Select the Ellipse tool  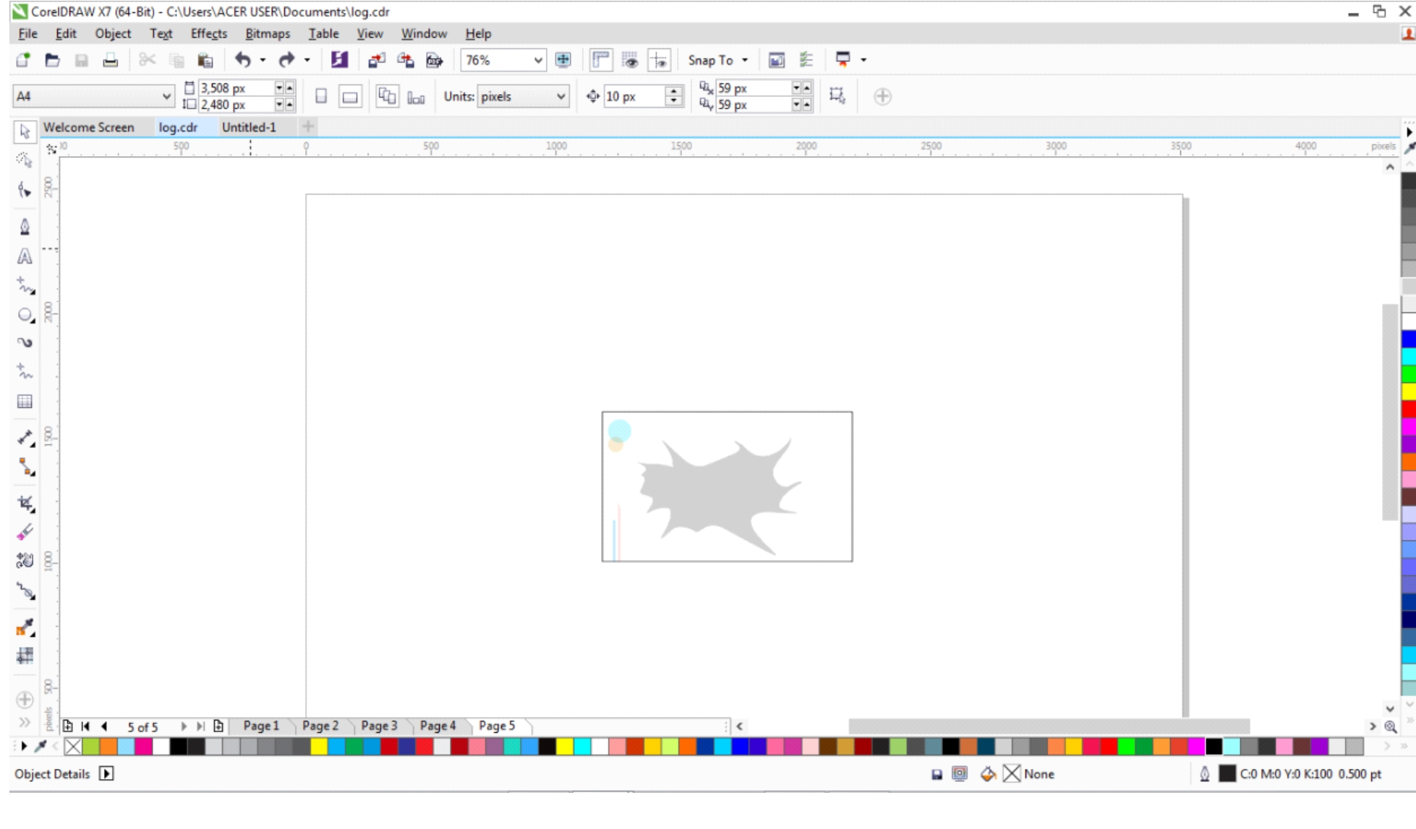tap(25, 315)
